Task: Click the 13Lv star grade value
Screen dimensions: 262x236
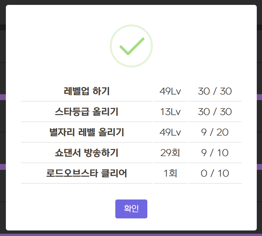Action: [170, 112]
